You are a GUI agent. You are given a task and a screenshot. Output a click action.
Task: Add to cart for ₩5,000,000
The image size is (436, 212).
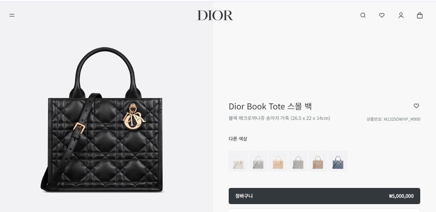pos(324,196)
